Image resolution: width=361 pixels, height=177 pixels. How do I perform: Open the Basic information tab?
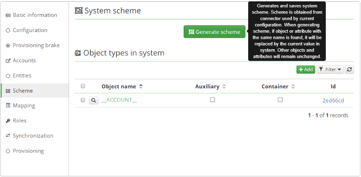35,15
